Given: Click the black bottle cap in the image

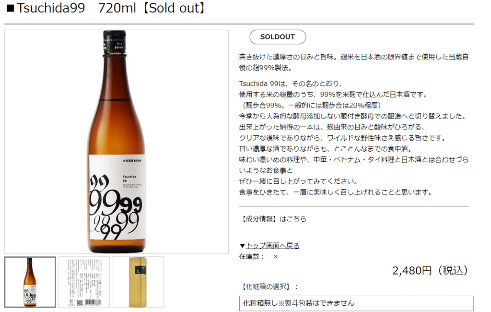Looking at the screenshot, I should pos(115,41).
